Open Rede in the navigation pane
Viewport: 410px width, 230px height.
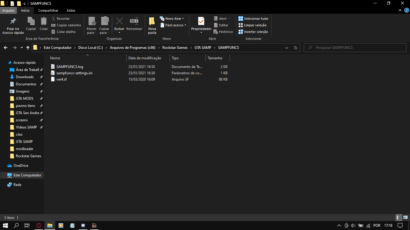point(17,185)
